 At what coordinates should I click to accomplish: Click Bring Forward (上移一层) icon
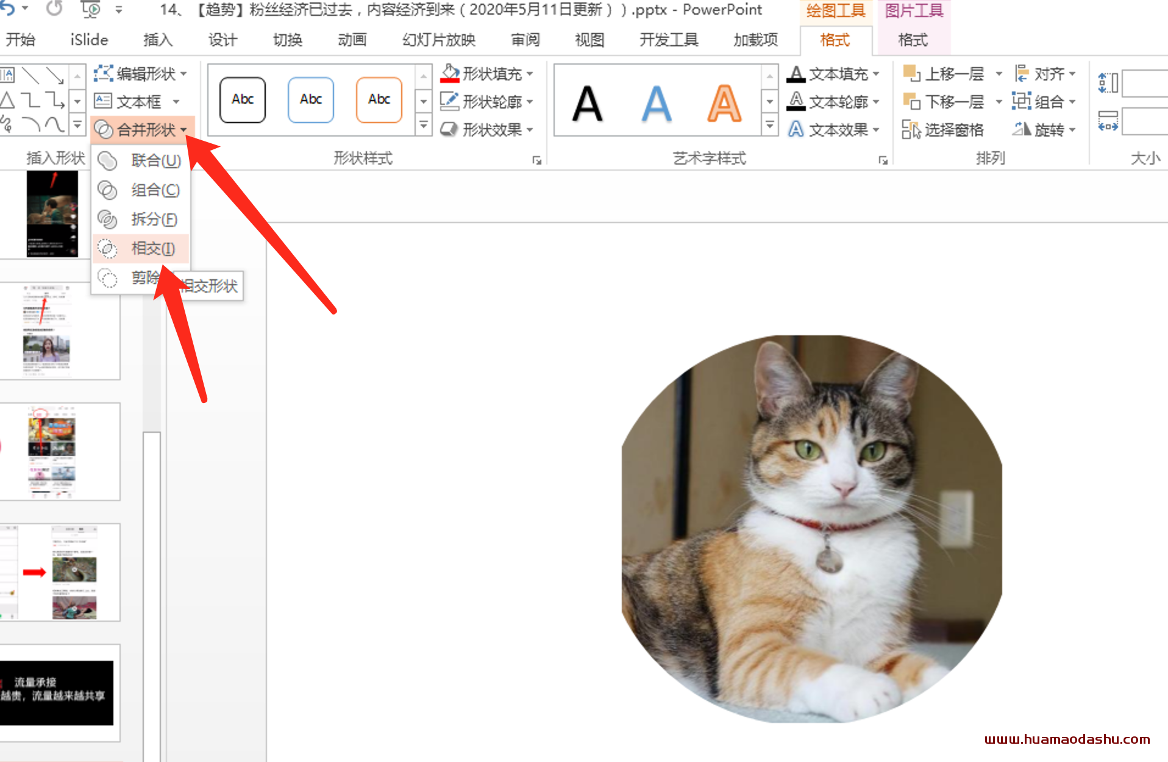point(911,74)
